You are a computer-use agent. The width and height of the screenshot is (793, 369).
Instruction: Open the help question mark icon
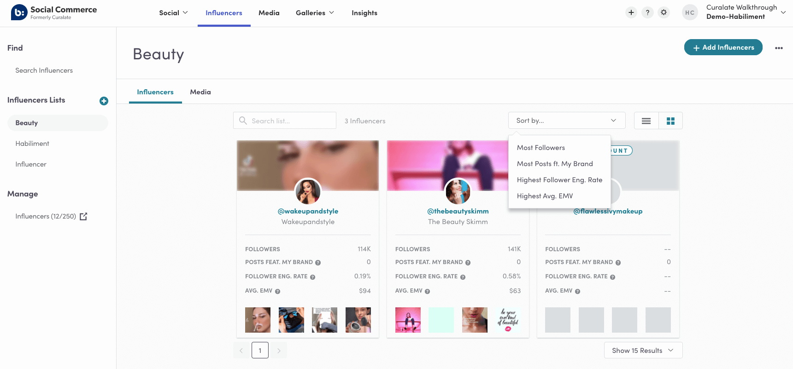[647, 12]
